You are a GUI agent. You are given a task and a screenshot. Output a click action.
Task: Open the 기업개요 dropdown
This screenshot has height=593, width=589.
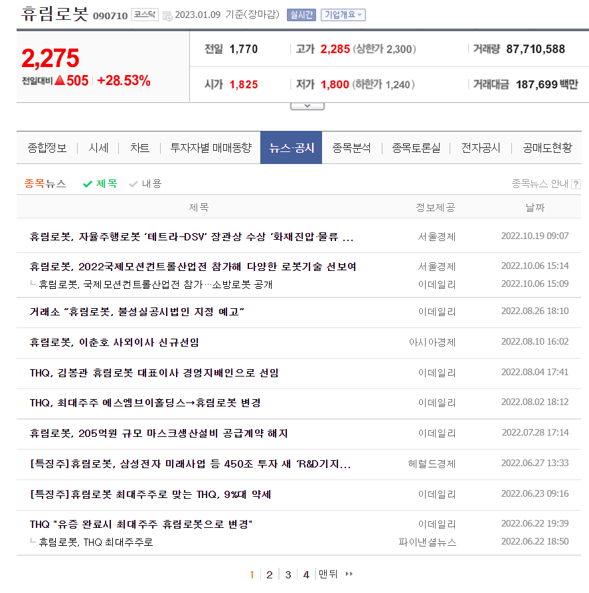(343, 15)
